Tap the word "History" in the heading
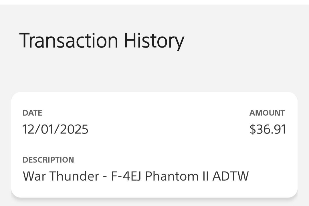This screenshot has width=309, height=206. (x=154, y=40)
